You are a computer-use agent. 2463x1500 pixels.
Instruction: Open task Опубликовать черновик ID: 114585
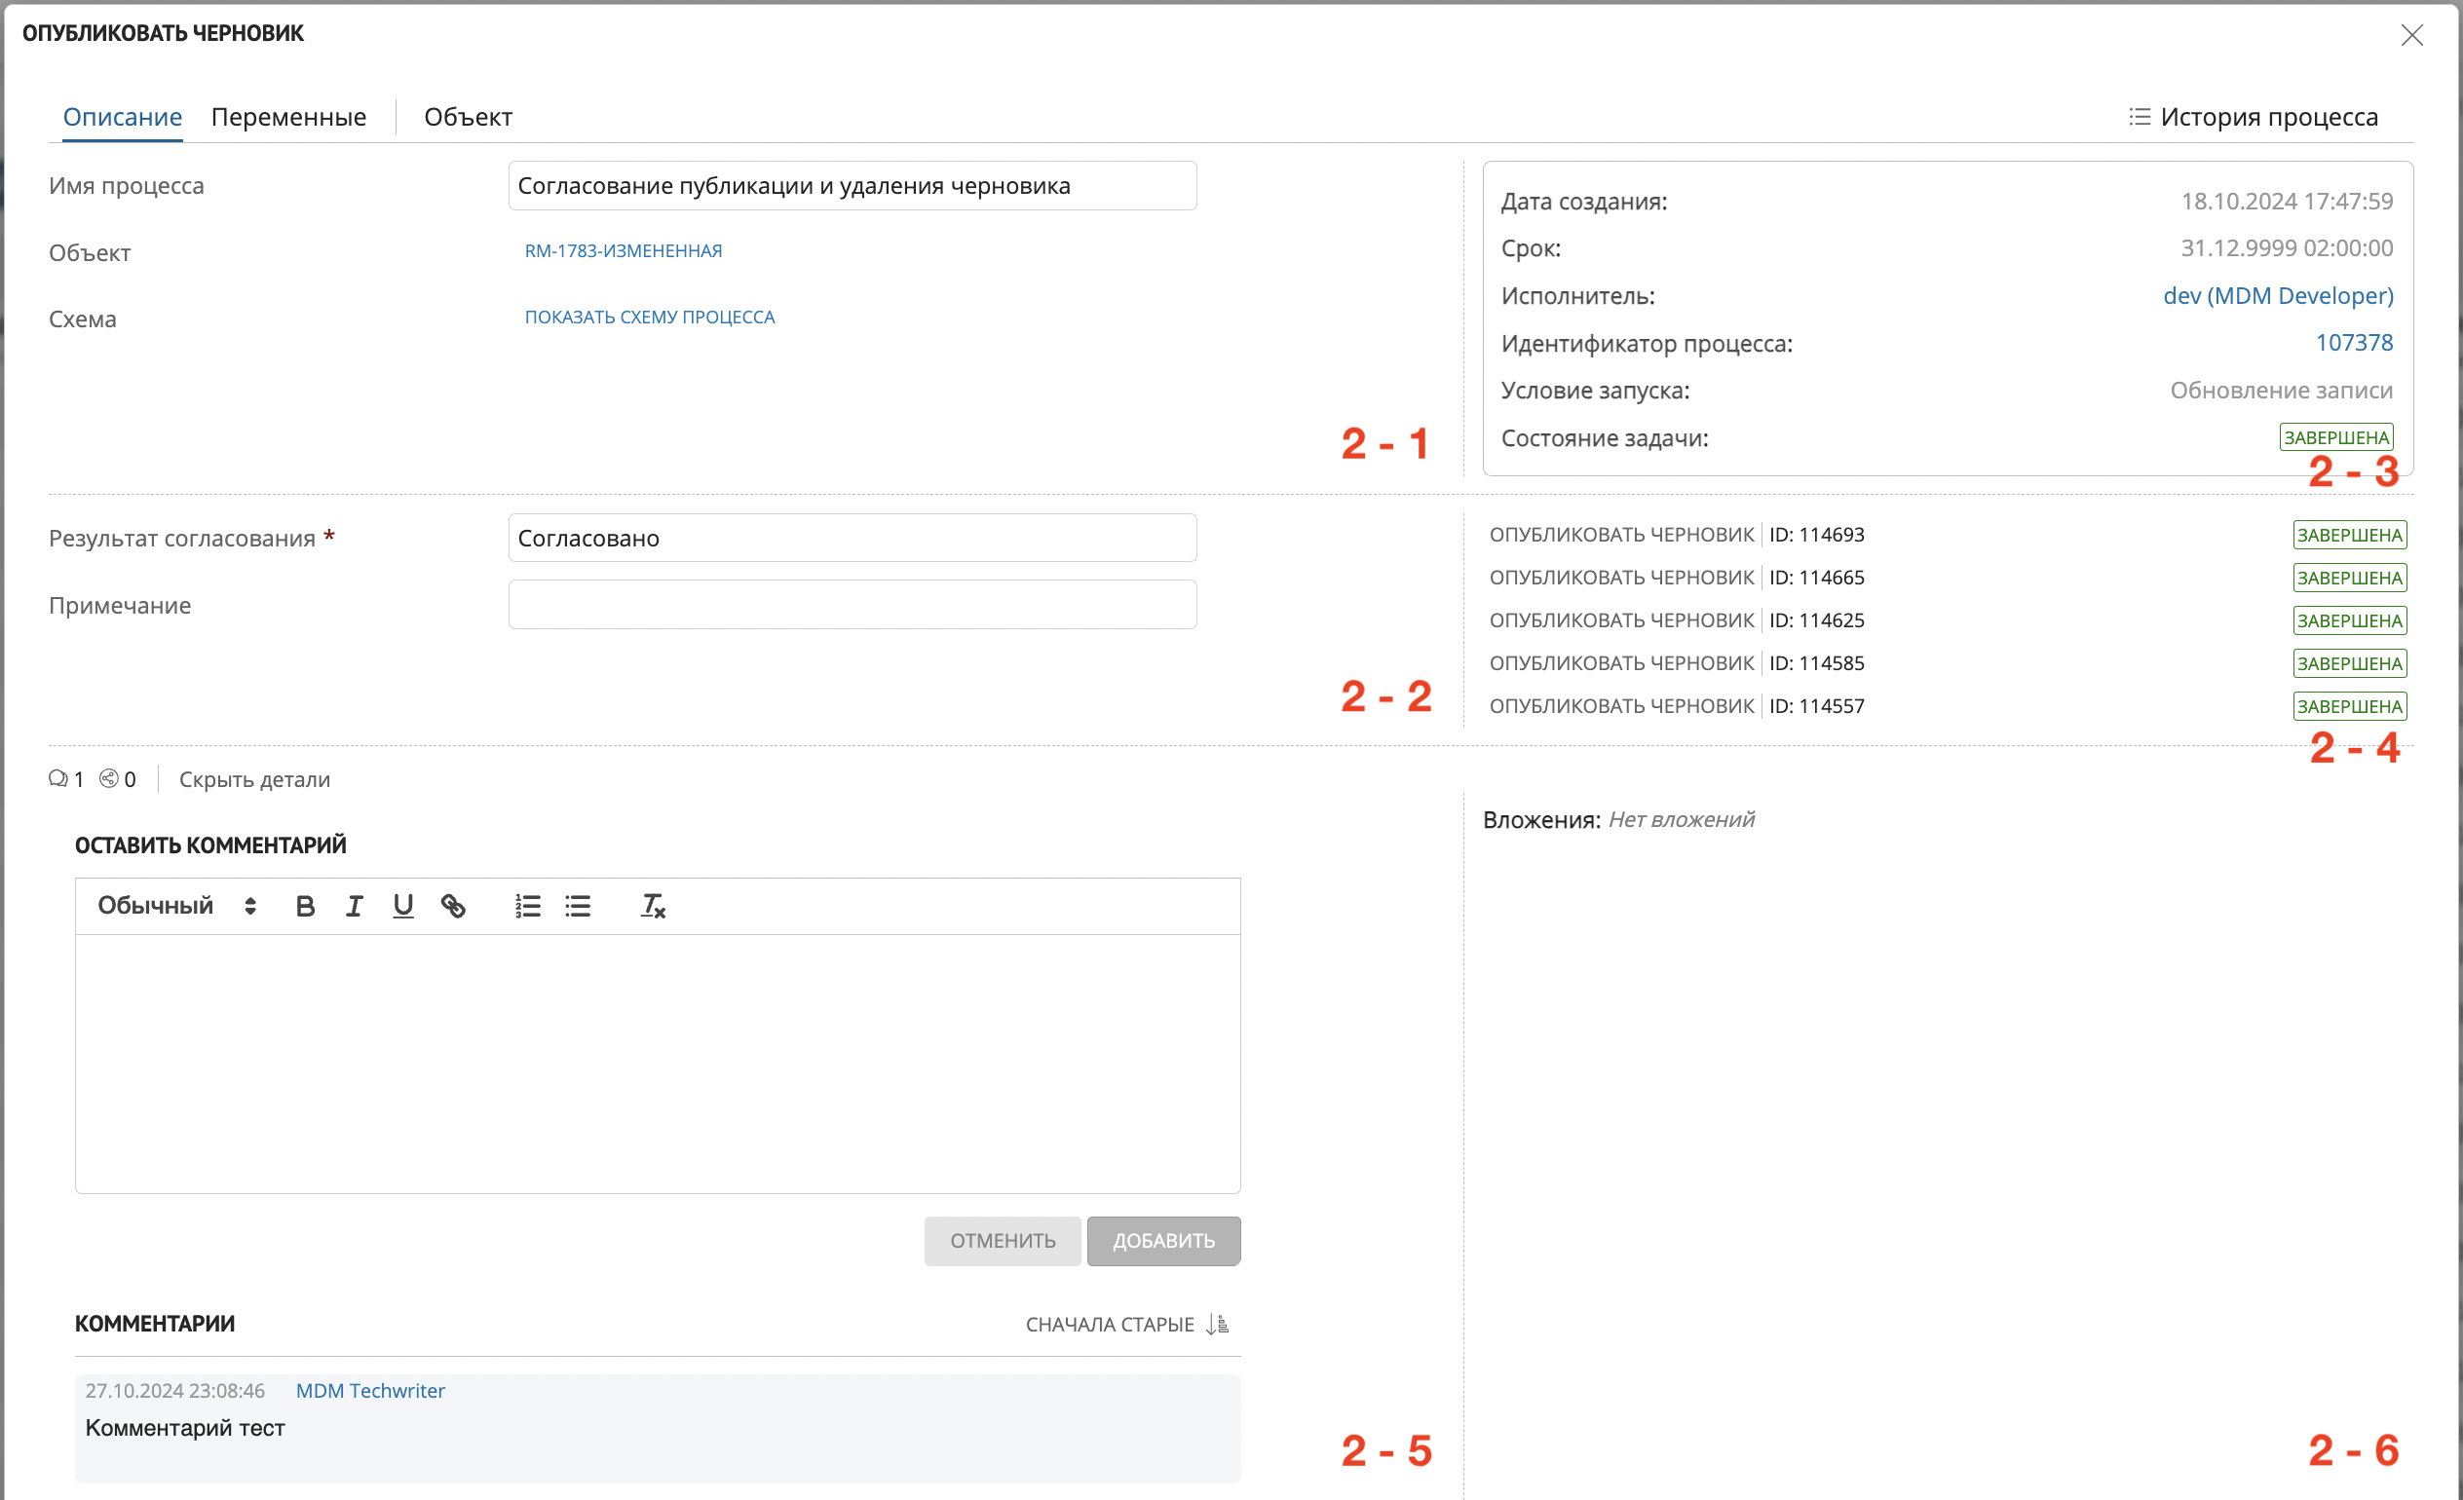1677,663
